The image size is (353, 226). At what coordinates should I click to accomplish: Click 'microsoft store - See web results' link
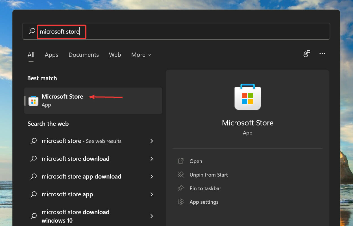81,141
